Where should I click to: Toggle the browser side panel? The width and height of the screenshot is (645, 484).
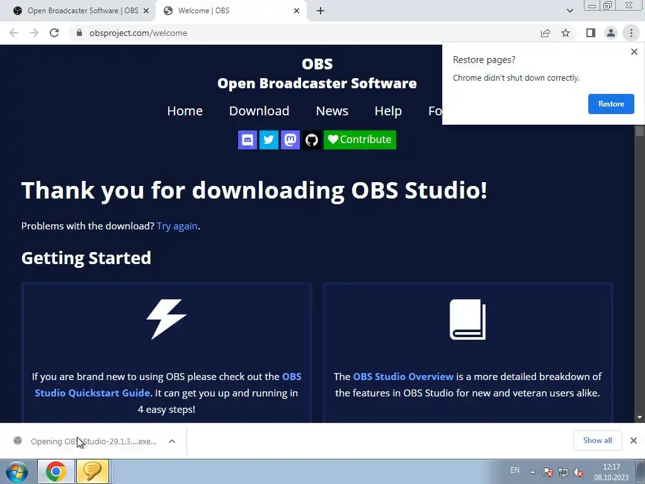point(591,33)
